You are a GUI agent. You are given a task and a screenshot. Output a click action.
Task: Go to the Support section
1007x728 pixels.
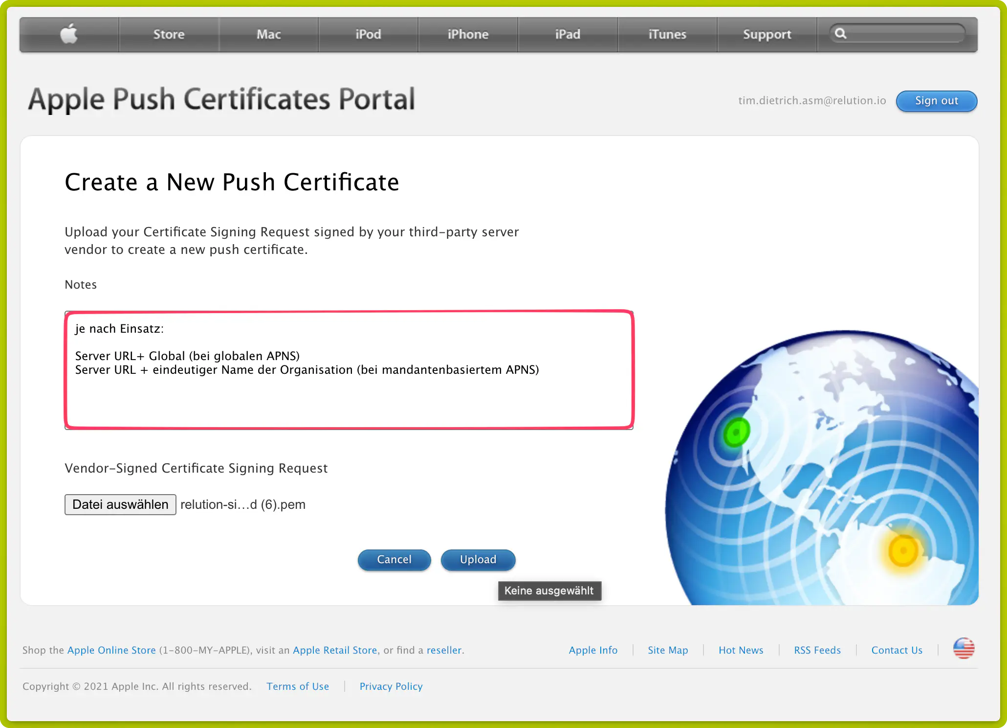(x=767, y=34)
